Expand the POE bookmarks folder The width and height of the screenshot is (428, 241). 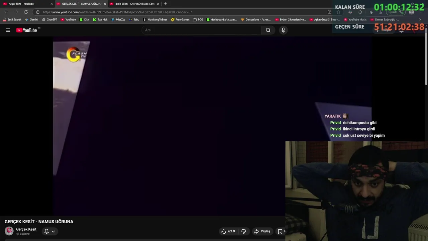[198, 20]
